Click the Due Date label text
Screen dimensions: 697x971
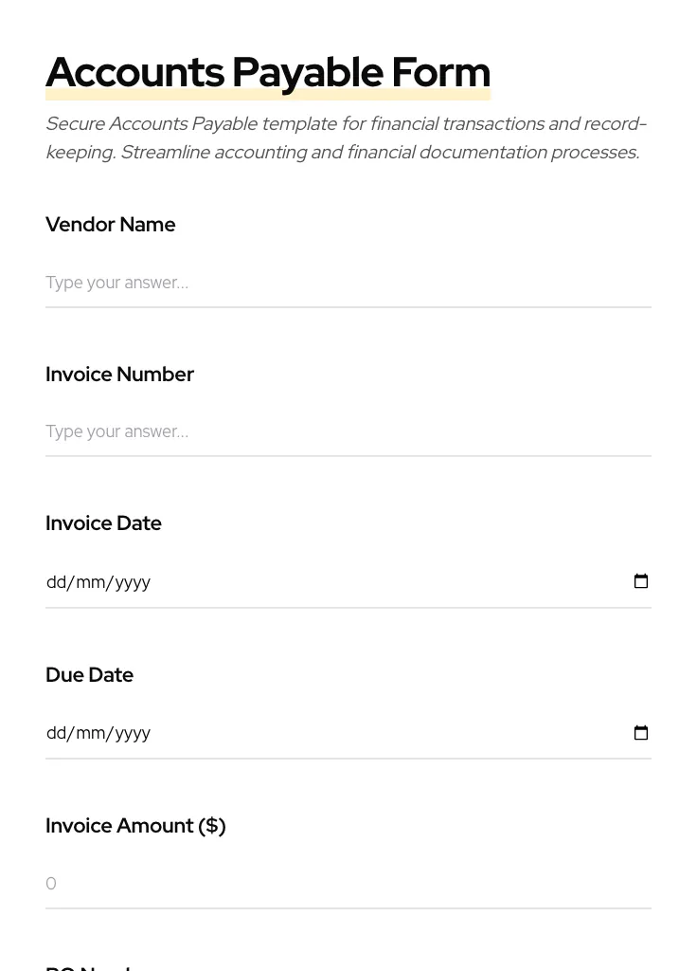click(89, 675)
